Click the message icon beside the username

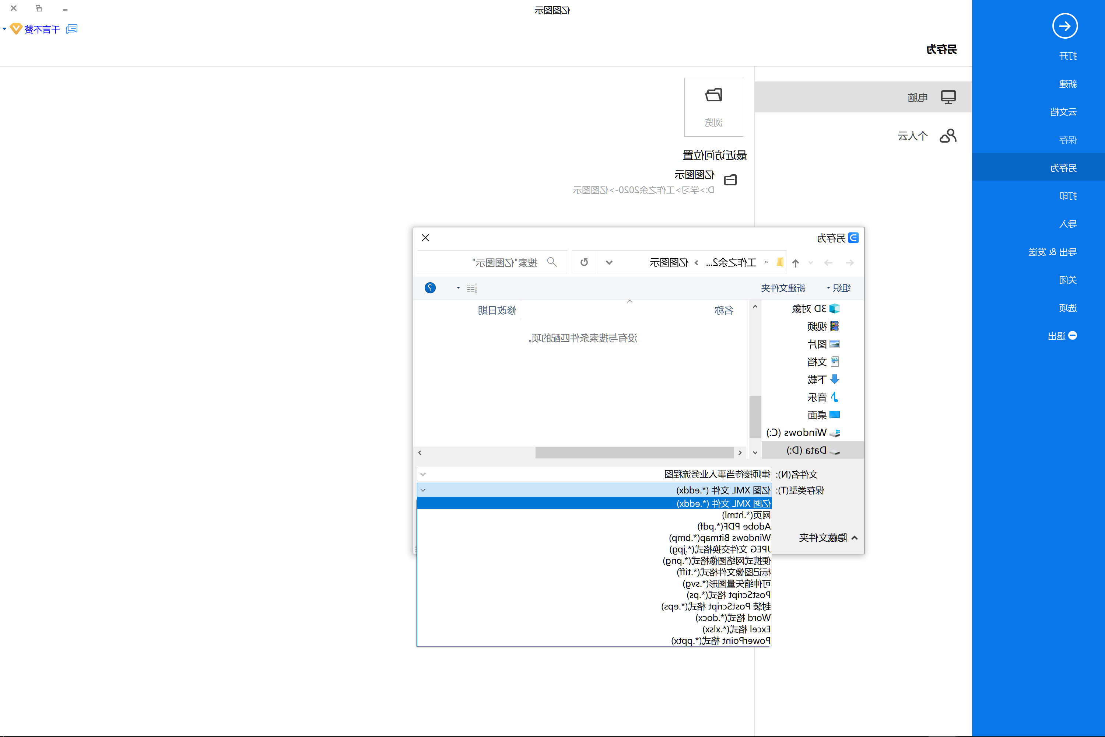click(72, 29)
